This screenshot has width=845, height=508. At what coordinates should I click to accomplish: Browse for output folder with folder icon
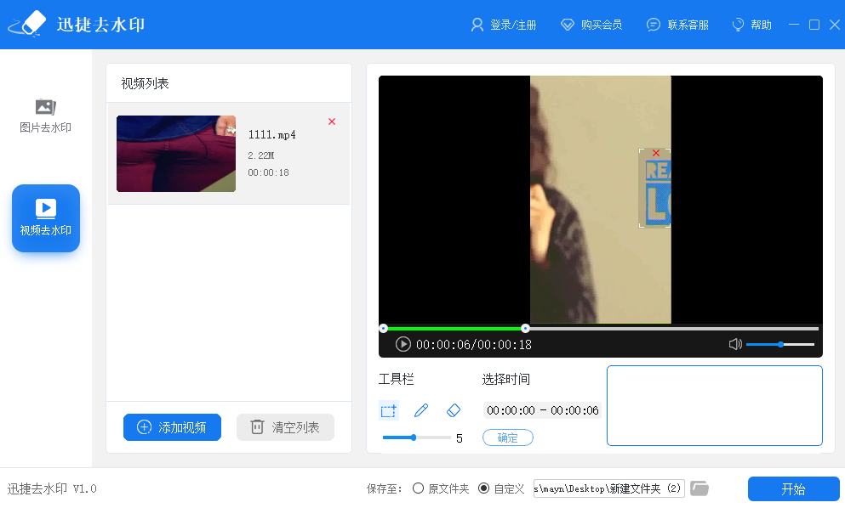[699, 488]
